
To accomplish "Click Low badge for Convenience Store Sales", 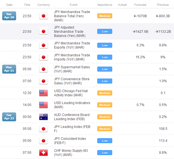I will click(105, 81).
